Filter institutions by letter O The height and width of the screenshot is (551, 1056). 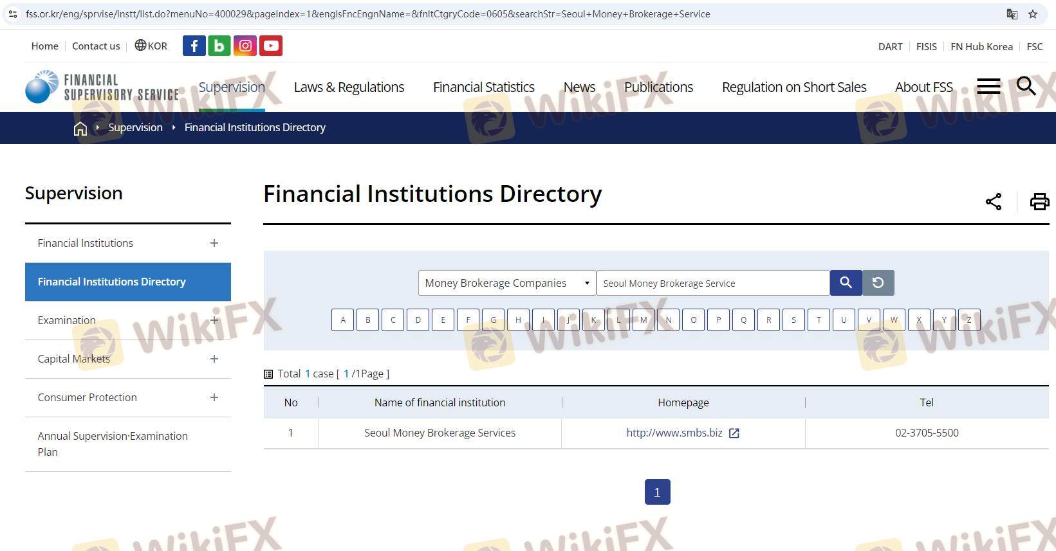(693, 320)
